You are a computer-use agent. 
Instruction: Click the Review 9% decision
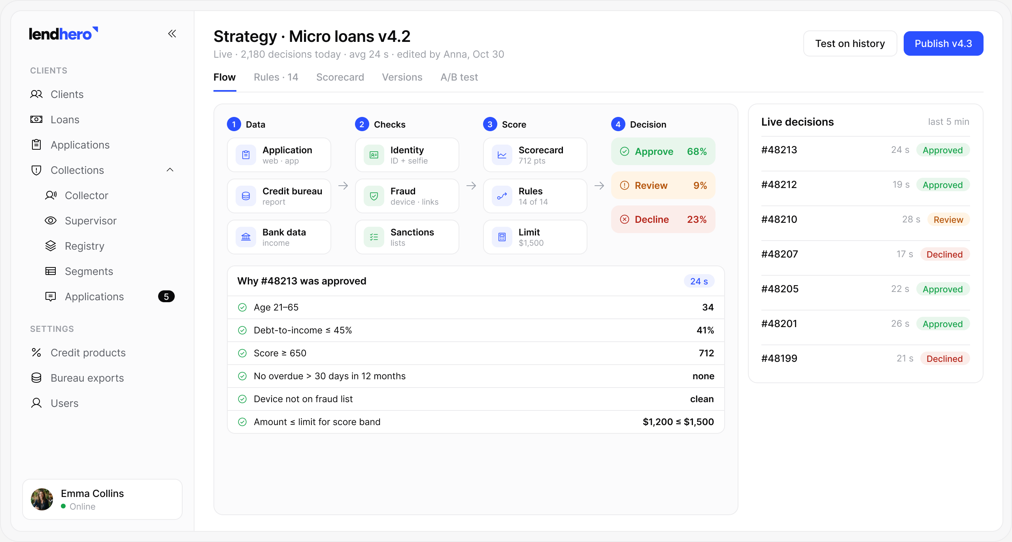[x=663, y=185]
